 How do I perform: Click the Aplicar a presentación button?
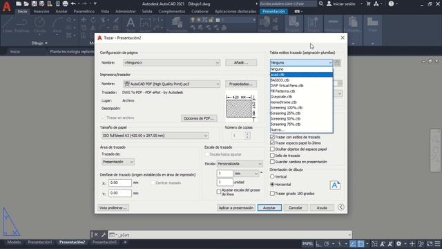coord(236,207)
